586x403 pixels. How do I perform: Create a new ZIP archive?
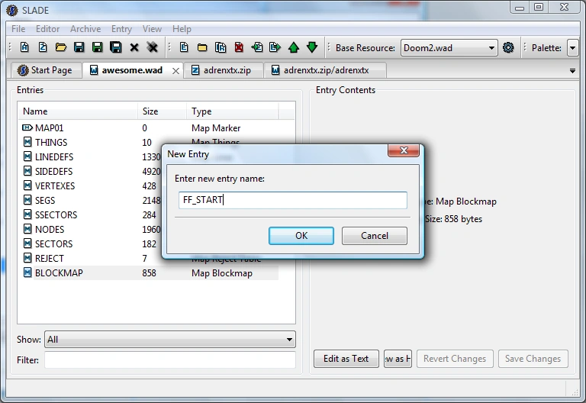[43, 47]
